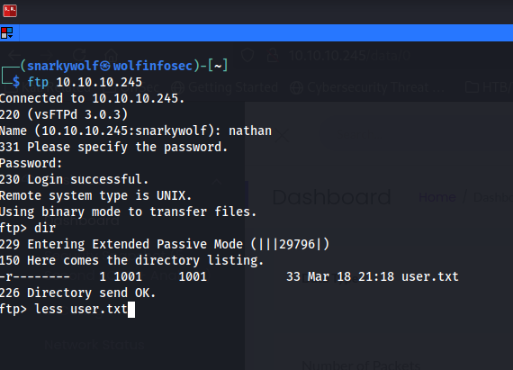Click the 'ftp 10.10.10.245' command line
This screenshot has width=513, height=370.
(x=85, y=82)
